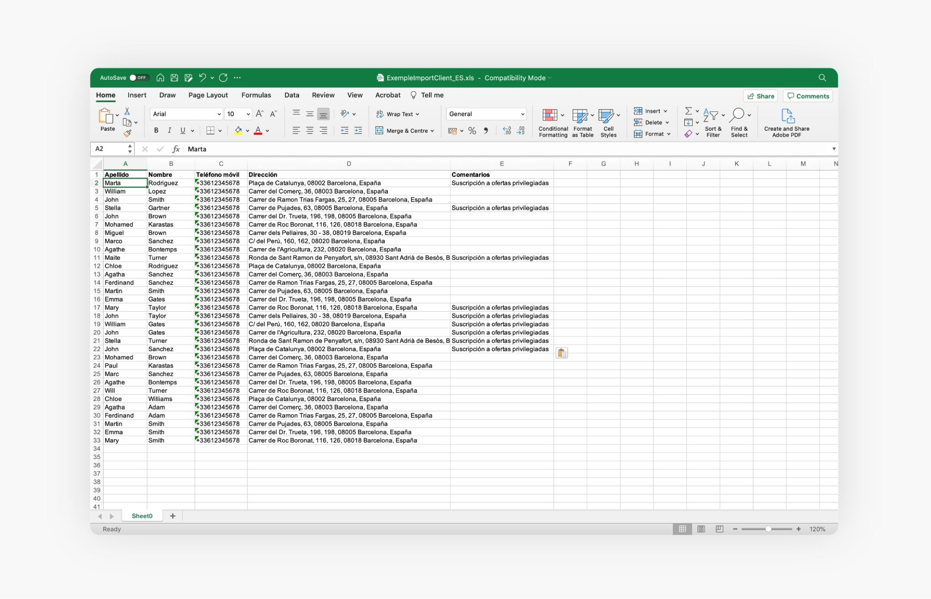Click the Redo icon in title bar
Image resolution: width=931 pixels, height=599 pixels.
coord(223,78)
